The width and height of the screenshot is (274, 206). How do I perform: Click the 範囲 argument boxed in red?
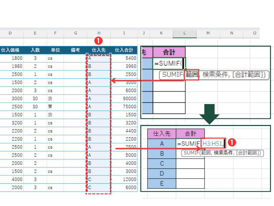point(191,75)
